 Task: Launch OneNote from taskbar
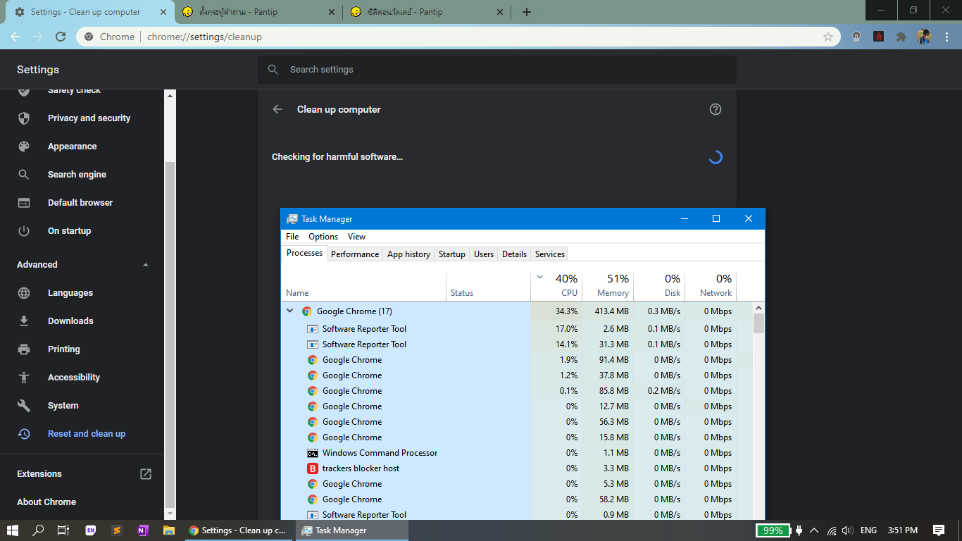tap(143, 530)
